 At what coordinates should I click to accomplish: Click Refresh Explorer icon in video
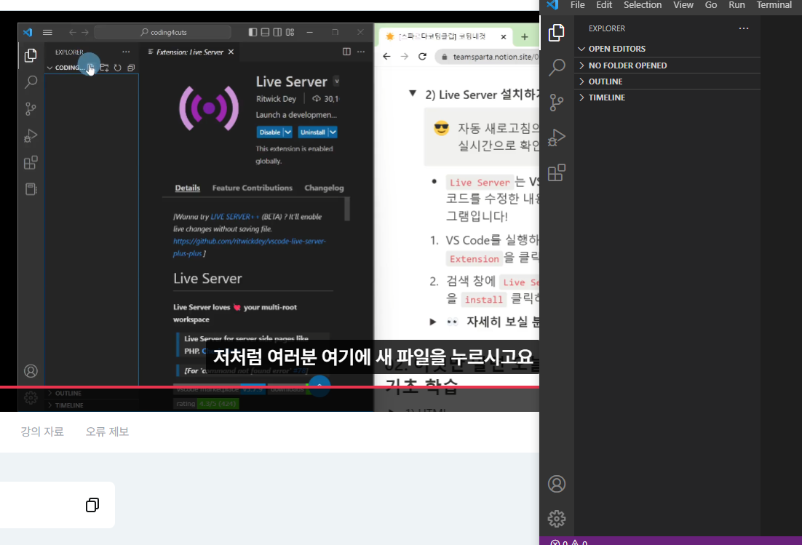[118, 68]
